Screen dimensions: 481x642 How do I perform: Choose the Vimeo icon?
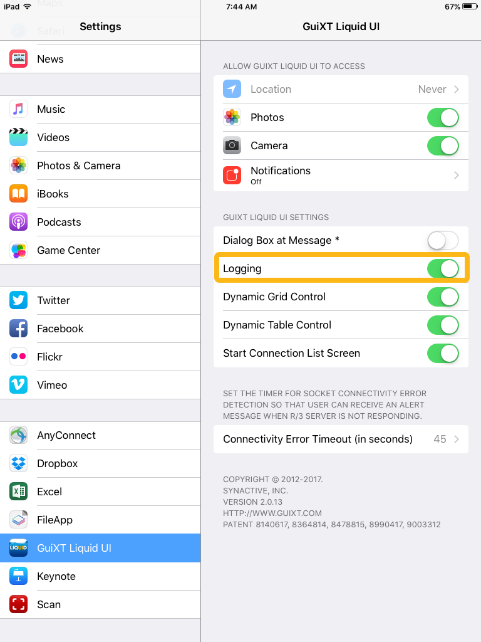pyautogui.click(x=18, y=385)
